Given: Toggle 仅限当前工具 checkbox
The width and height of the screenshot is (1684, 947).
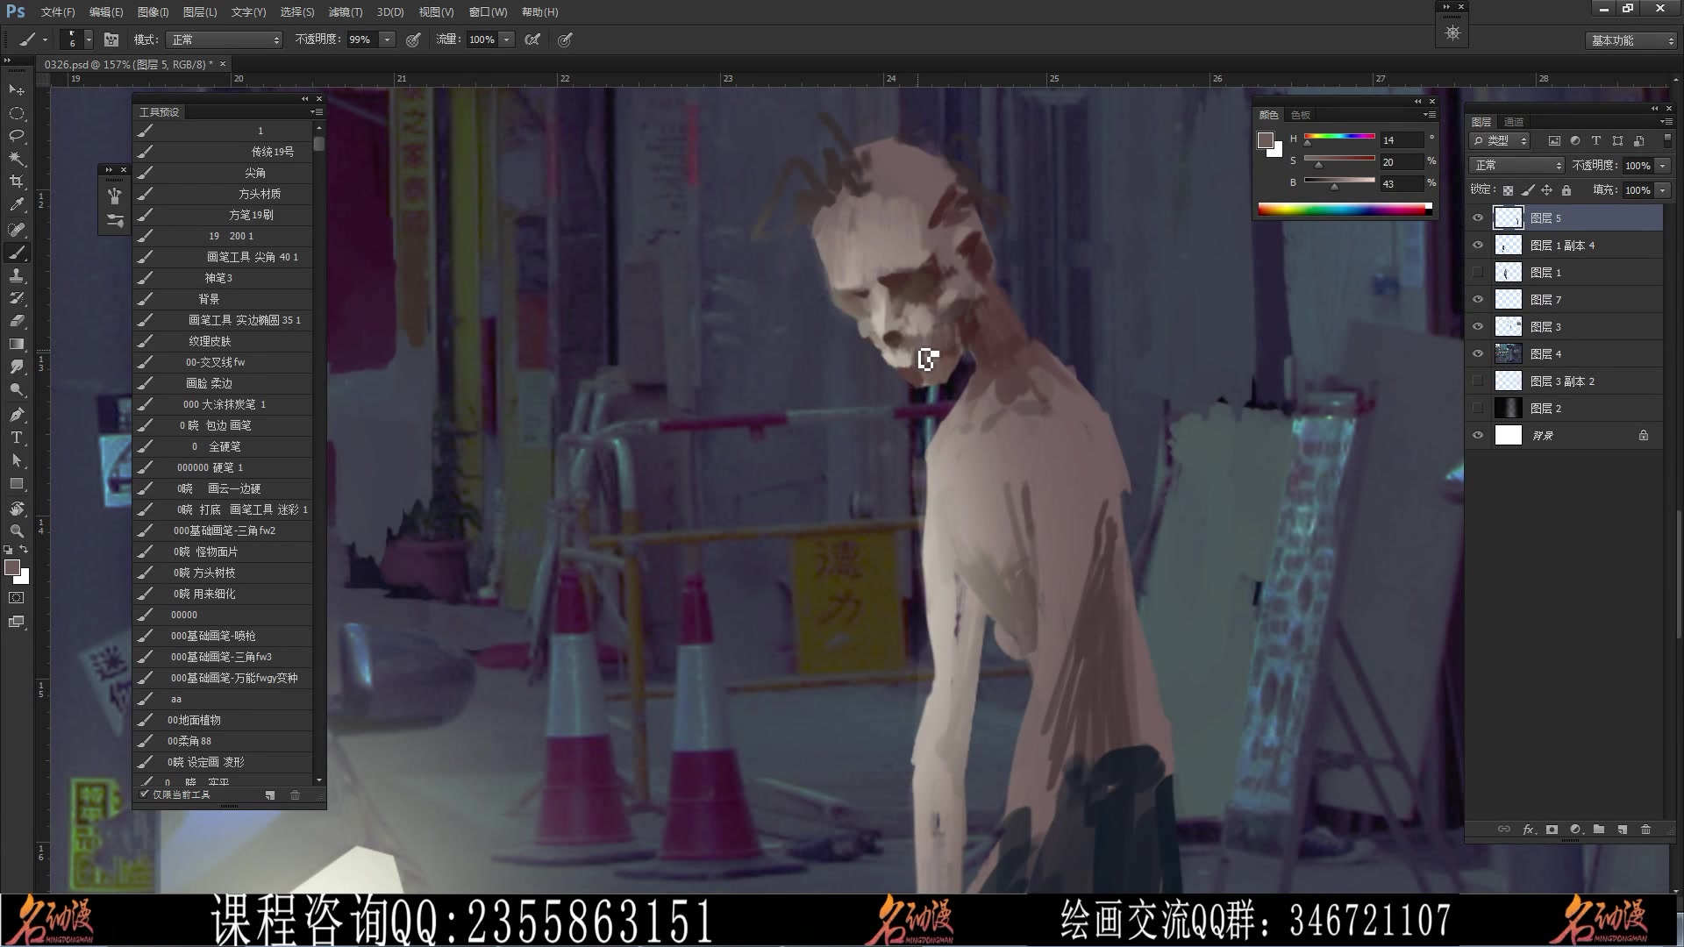Looking at the screenshot, I should pyautogui.click(x=145, y=794).
